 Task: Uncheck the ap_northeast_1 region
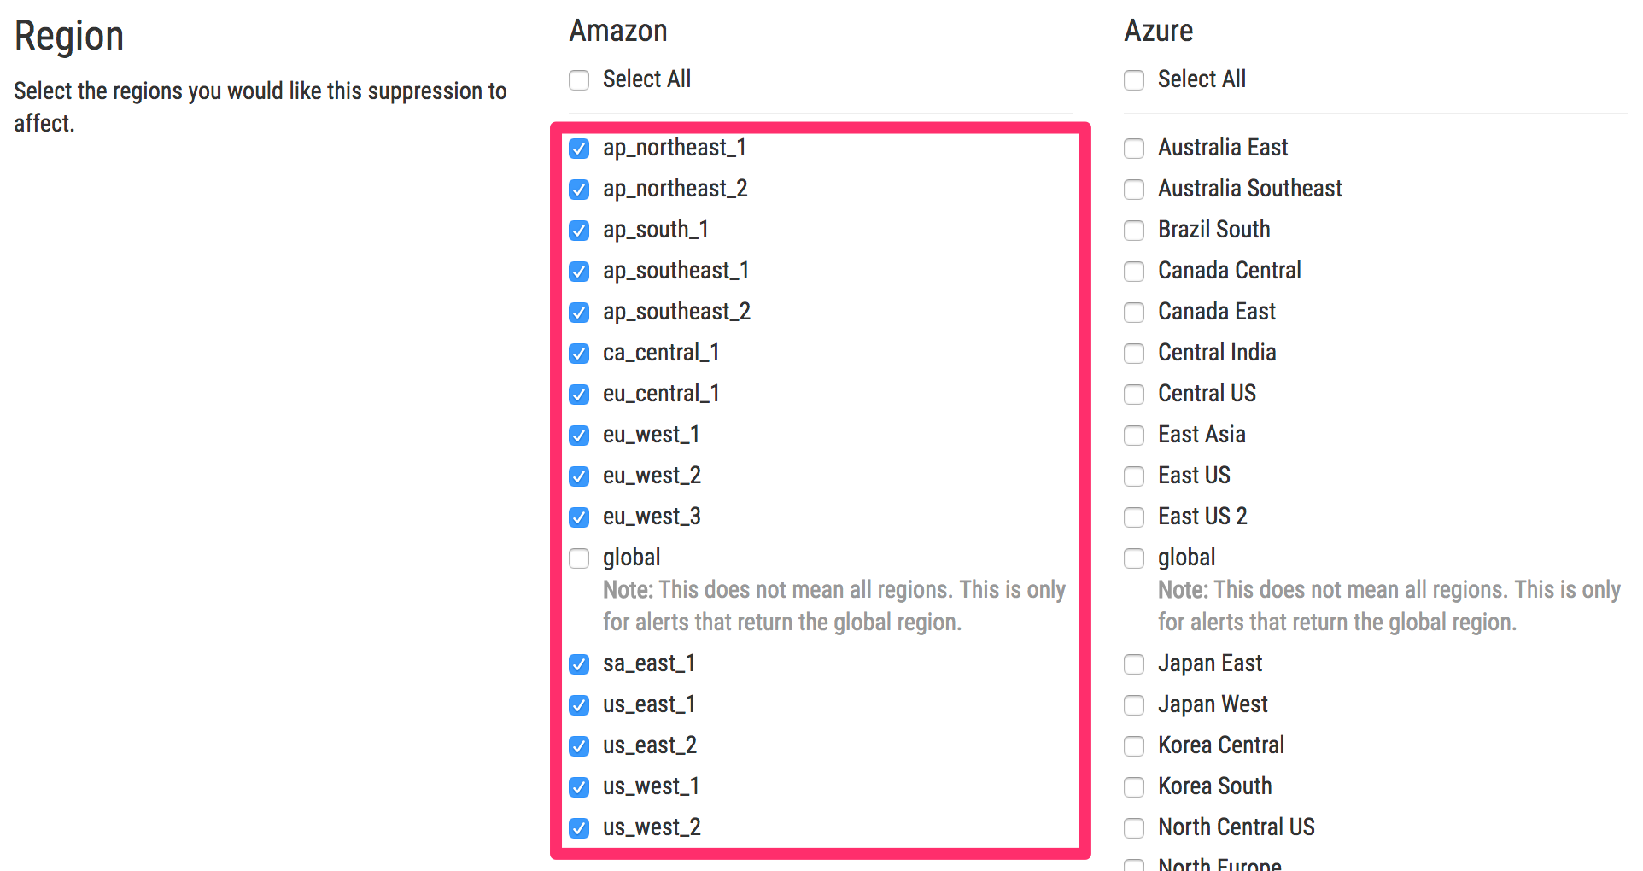(579, 148)
